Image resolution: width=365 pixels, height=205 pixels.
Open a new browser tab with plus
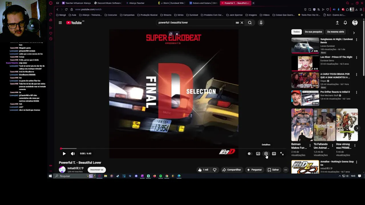point(253,3)
